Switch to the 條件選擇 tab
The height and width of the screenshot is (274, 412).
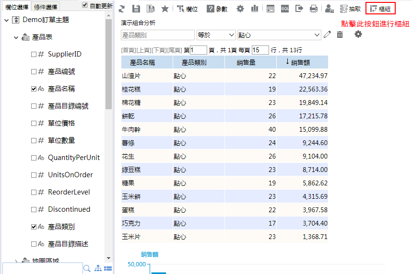click(x=46, y=7)
